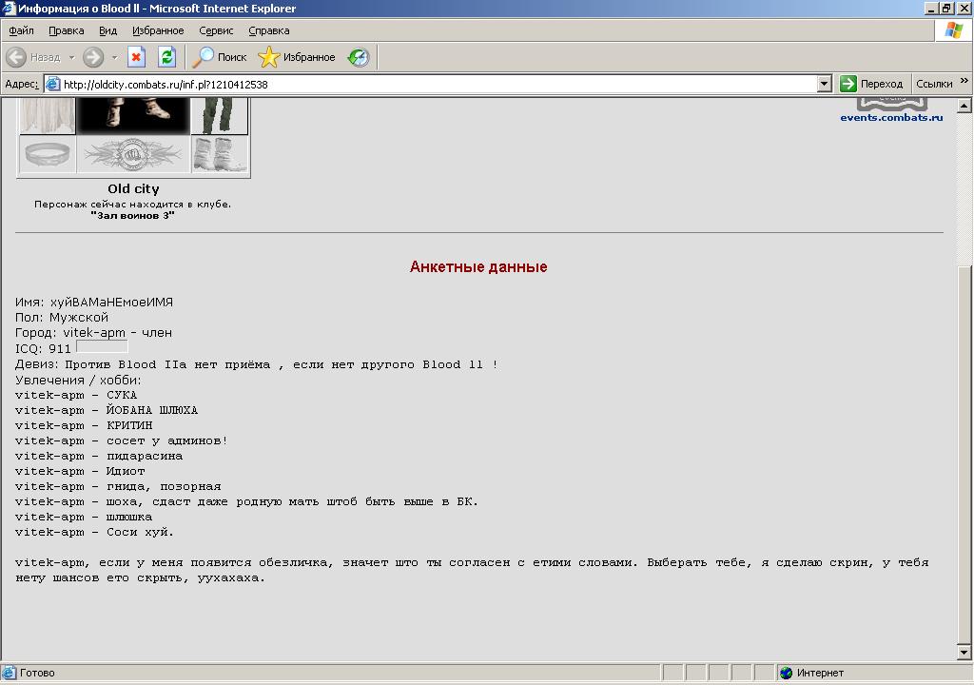
Task: Click the green Refresh page icon
Action: click(x=166, y=57)
